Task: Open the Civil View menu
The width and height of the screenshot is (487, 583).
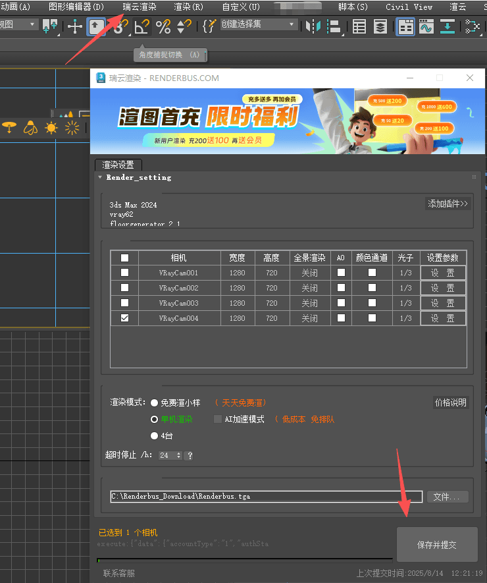Action: tap(409, 7)
